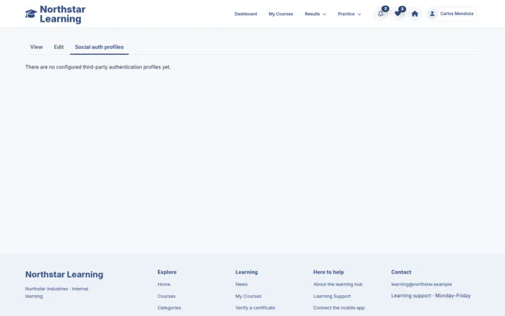Open the footer Categories link
The height and width of the screenshot is (316, 505).
point(169,308)
